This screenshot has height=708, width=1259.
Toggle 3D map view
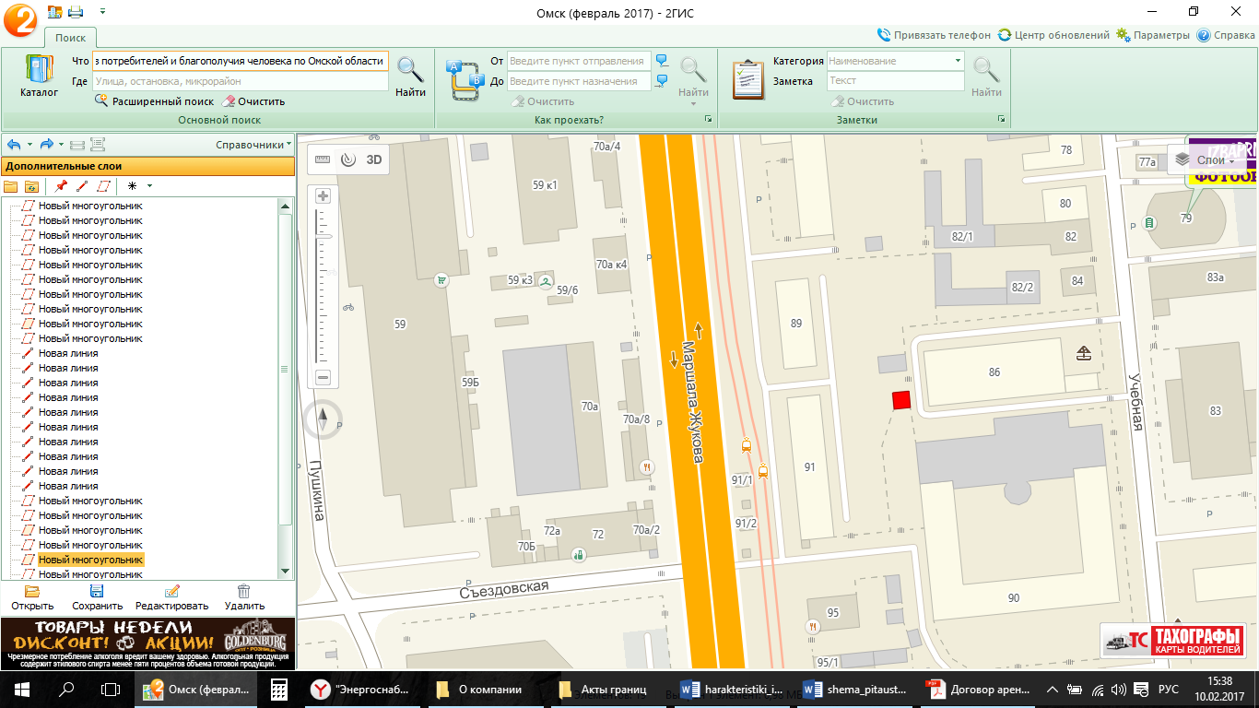[x=374, y=159]
